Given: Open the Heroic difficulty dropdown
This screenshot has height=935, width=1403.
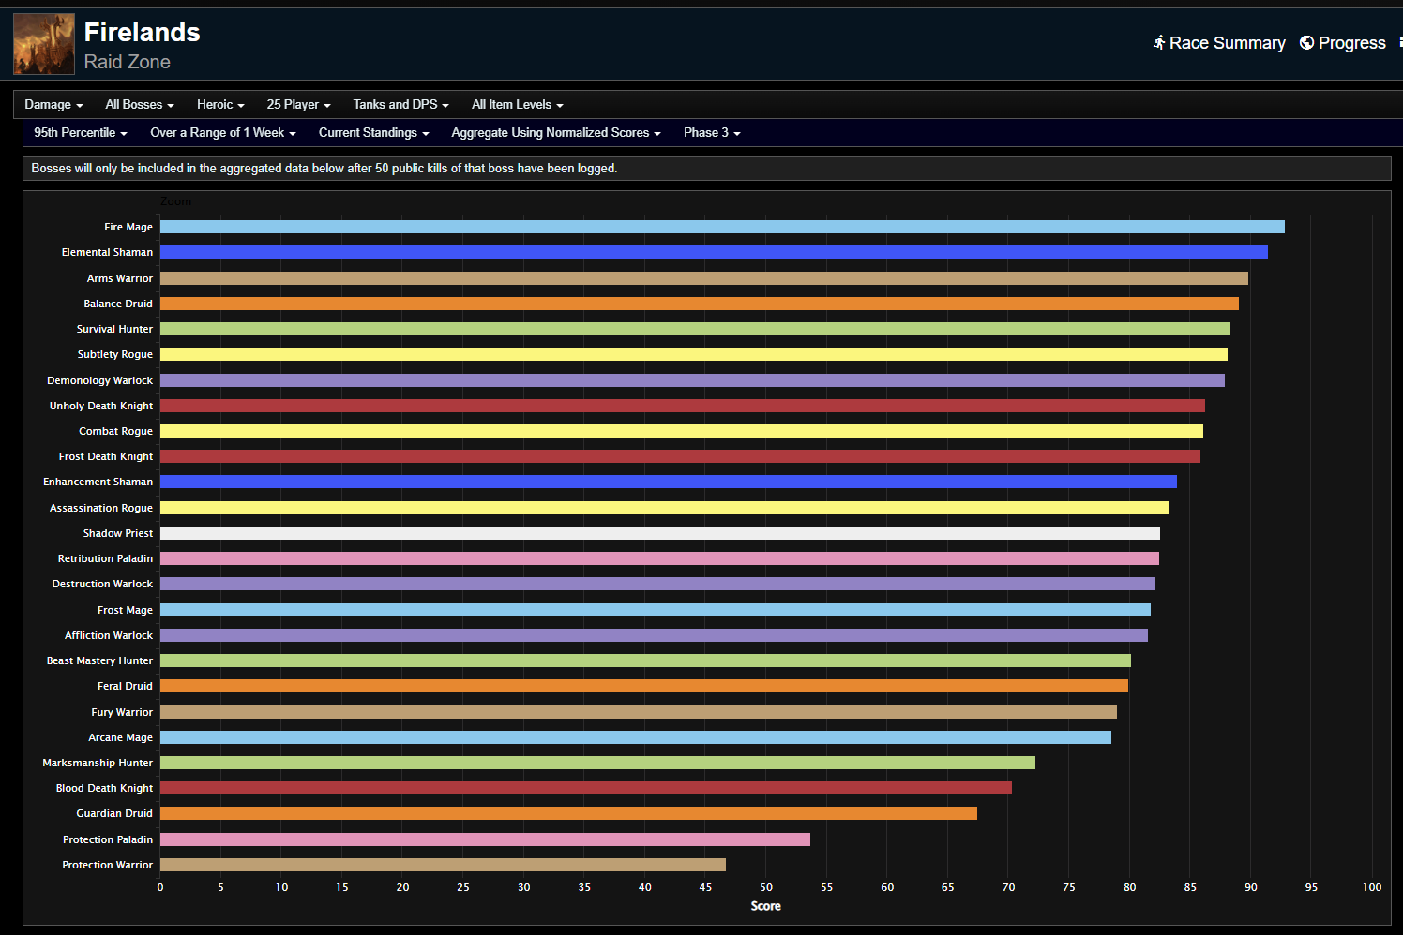Looking at the screenshot, I should (x=220, y=105).
